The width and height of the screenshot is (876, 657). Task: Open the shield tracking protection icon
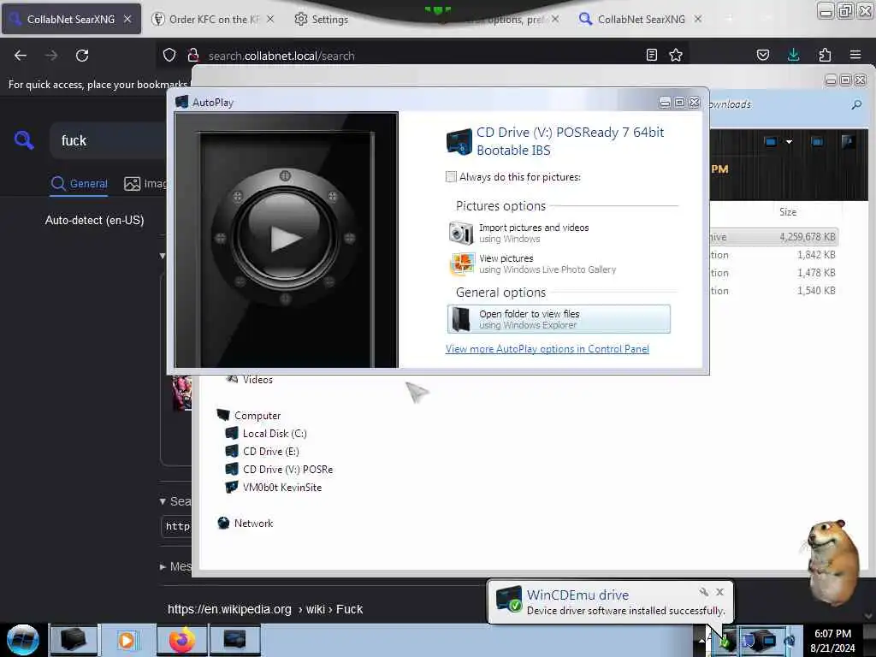[x=169, y=55]
